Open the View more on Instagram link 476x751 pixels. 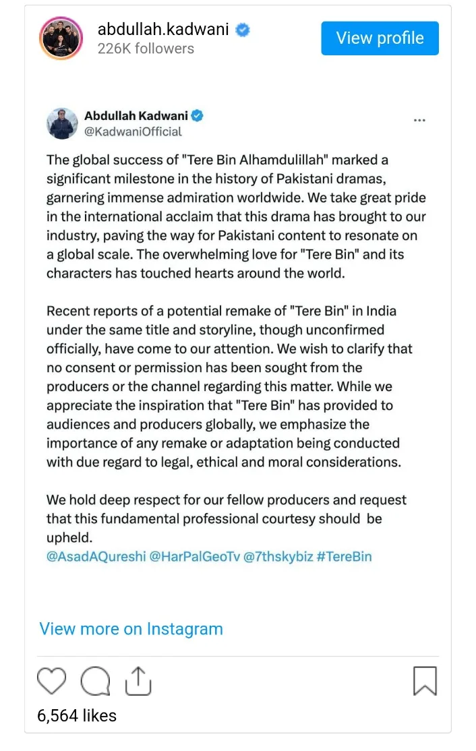click(x=131, y=629)
